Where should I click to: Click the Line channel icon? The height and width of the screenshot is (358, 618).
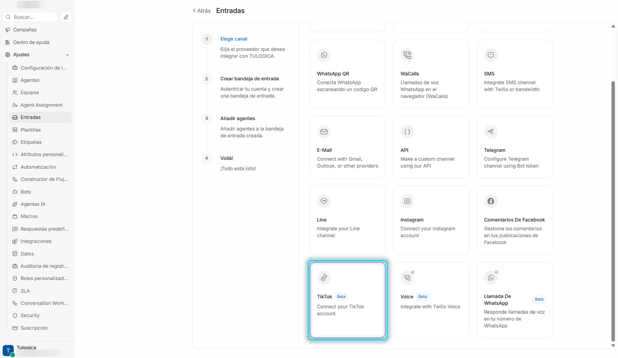pos(324,201)
